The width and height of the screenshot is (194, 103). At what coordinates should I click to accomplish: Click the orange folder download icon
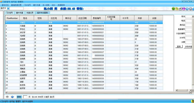point(177,9)
